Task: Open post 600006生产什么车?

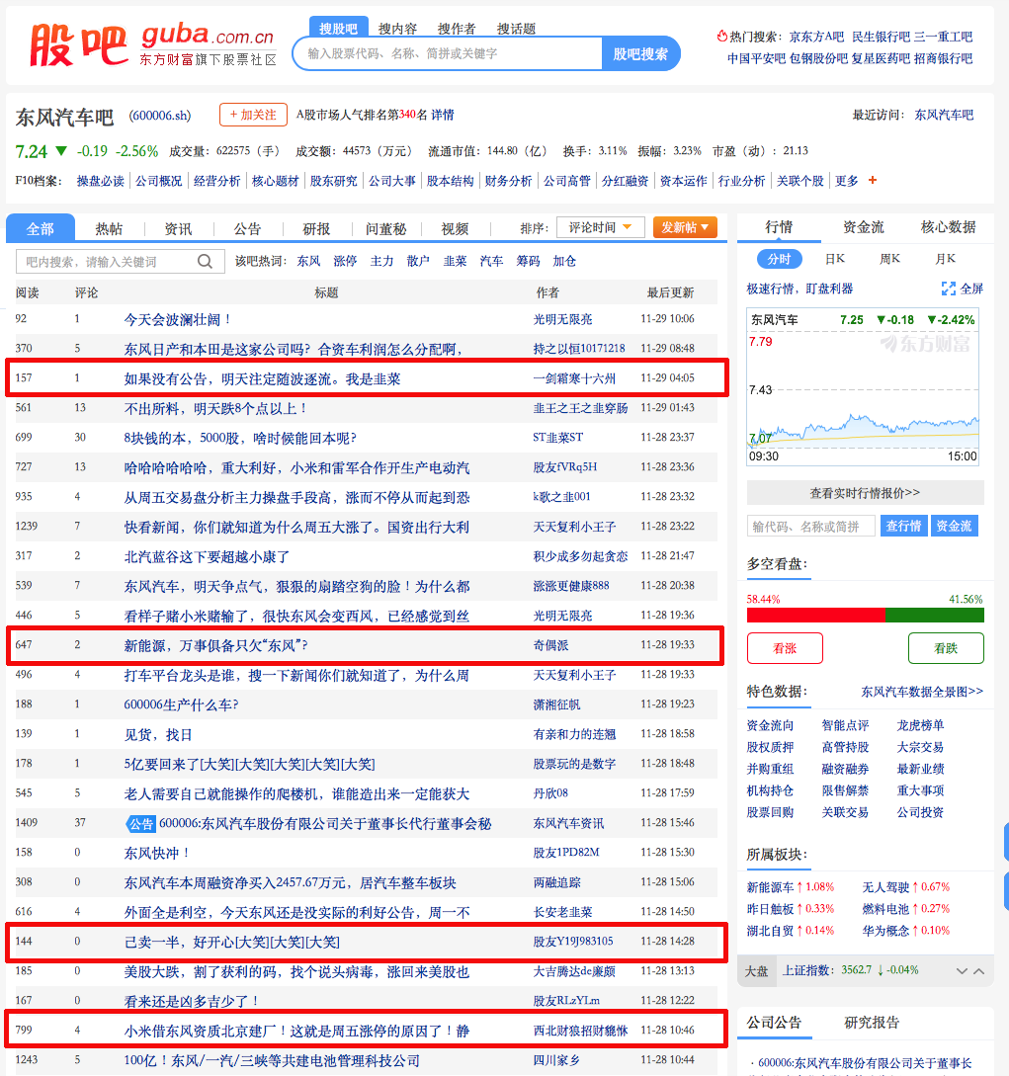Action: [181, 704]
